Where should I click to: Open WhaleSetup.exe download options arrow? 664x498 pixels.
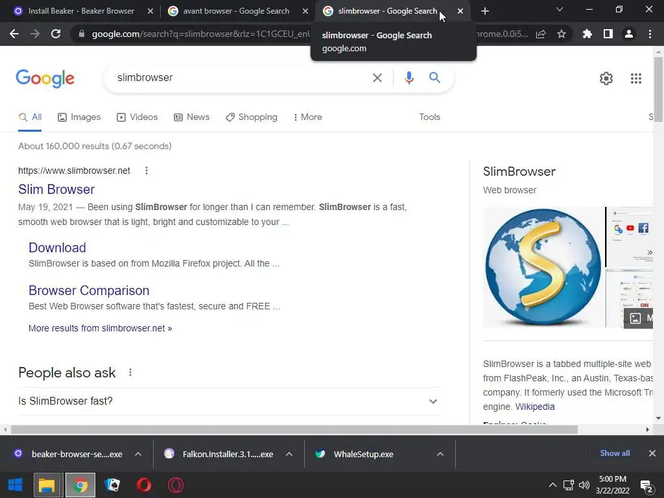click(x=440, y=454)
